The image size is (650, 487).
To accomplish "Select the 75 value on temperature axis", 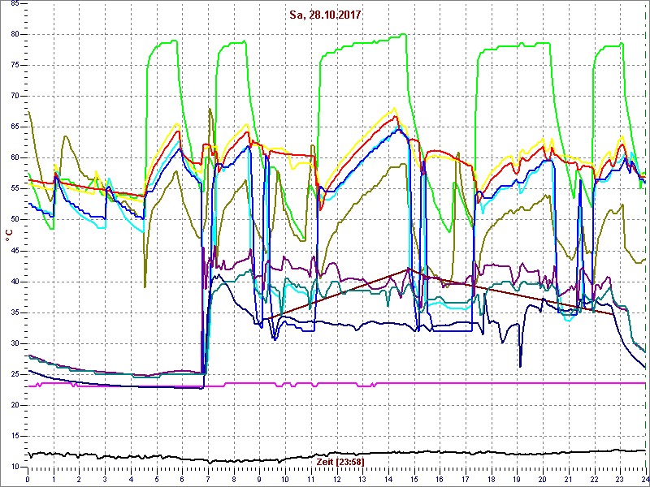I will coord(13,66).
